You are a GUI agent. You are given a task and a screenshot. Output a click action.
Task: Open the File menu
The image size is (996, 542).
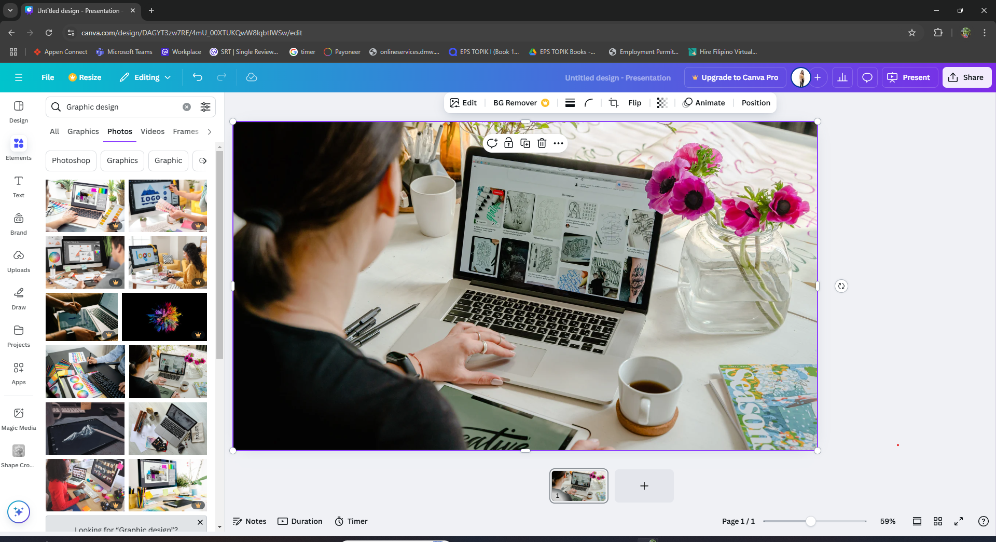pyautogui.click(x=48, y=77)
